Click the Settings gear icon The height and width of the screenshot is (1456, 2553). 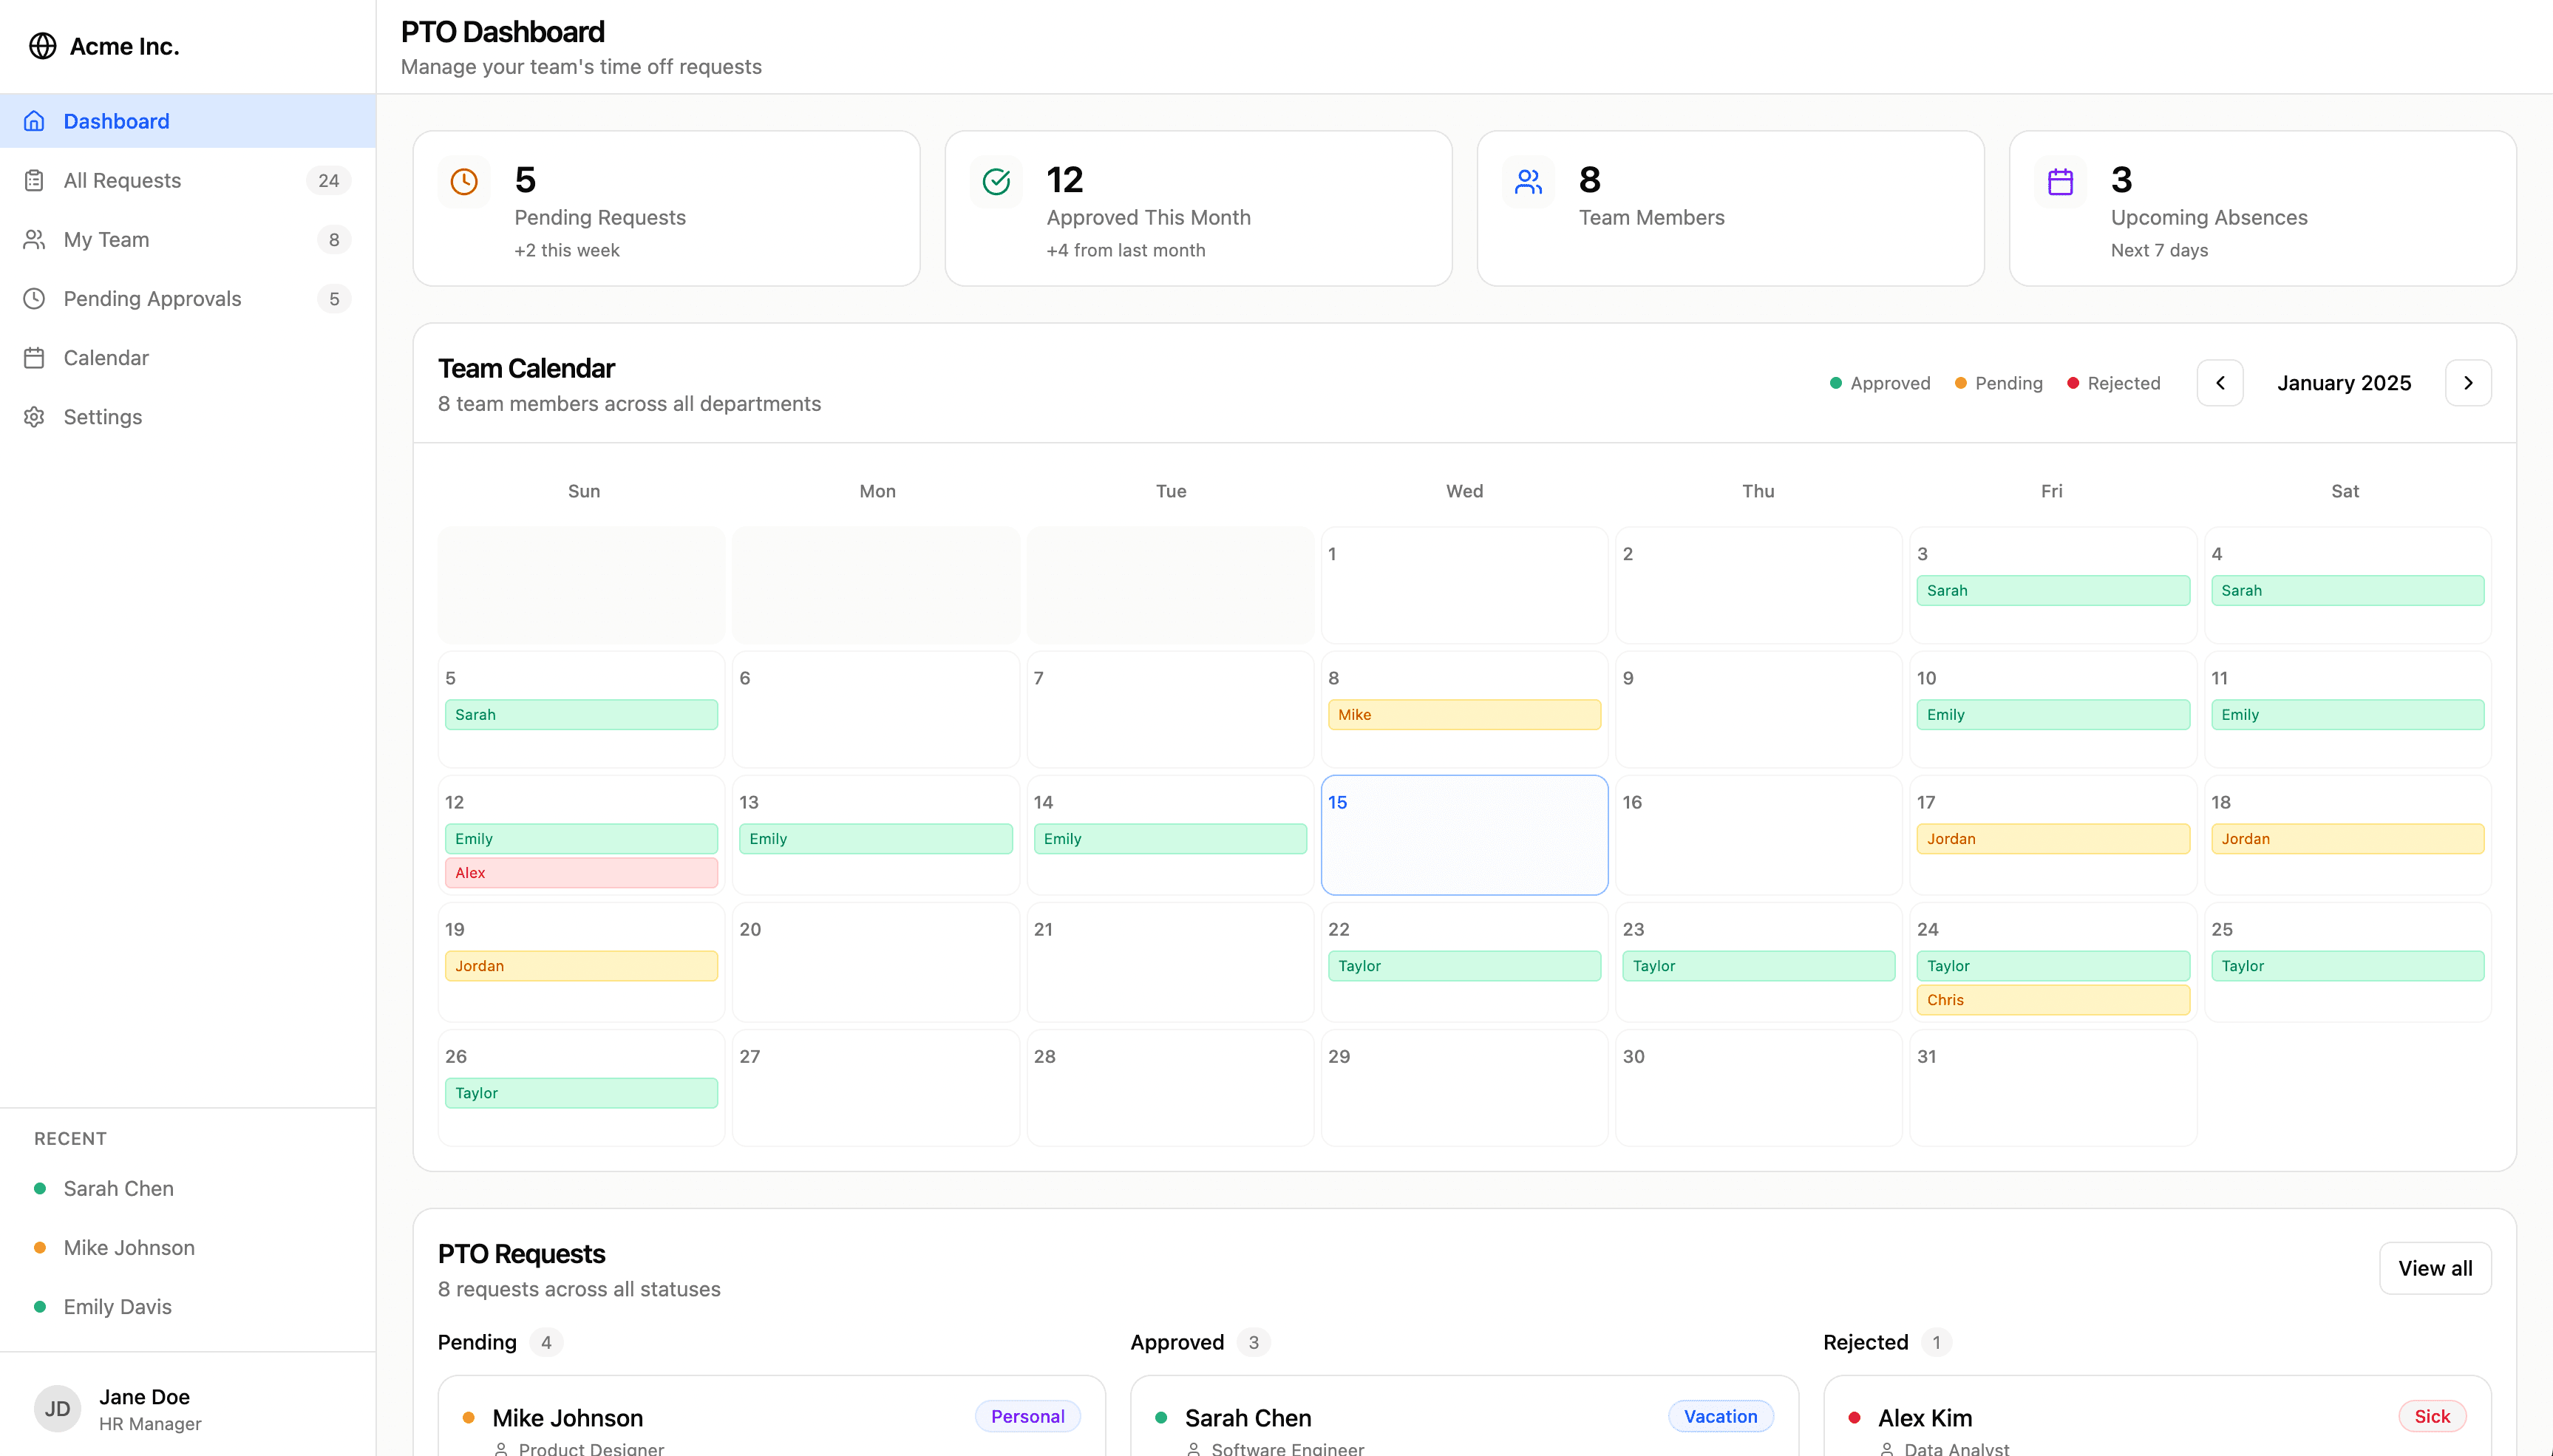pyautogui.click(x=34, y=416)
